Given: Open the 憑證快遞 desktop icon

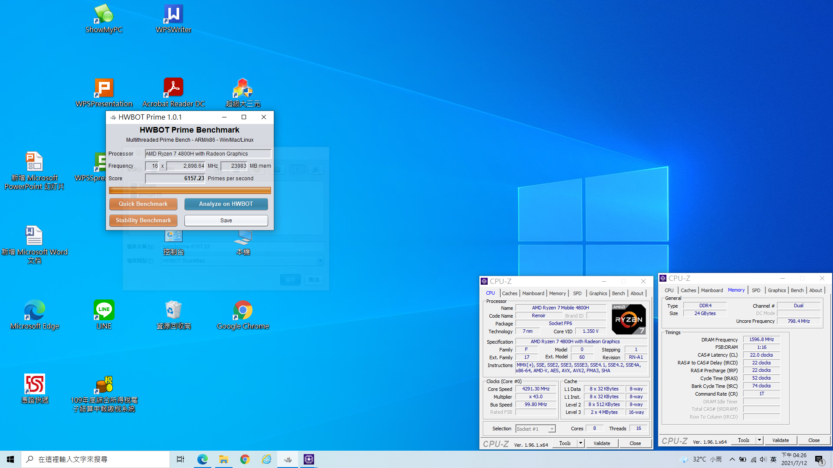Looking at the screenshot, I should point(34,389).
